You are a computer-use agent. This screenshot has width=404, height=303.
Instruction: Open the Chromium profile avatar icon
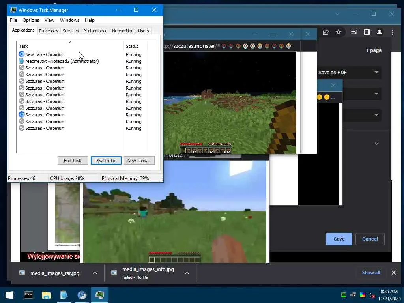380,32
